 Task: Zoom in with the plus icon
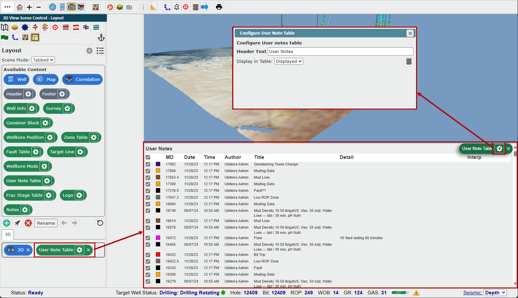(29, 7)
